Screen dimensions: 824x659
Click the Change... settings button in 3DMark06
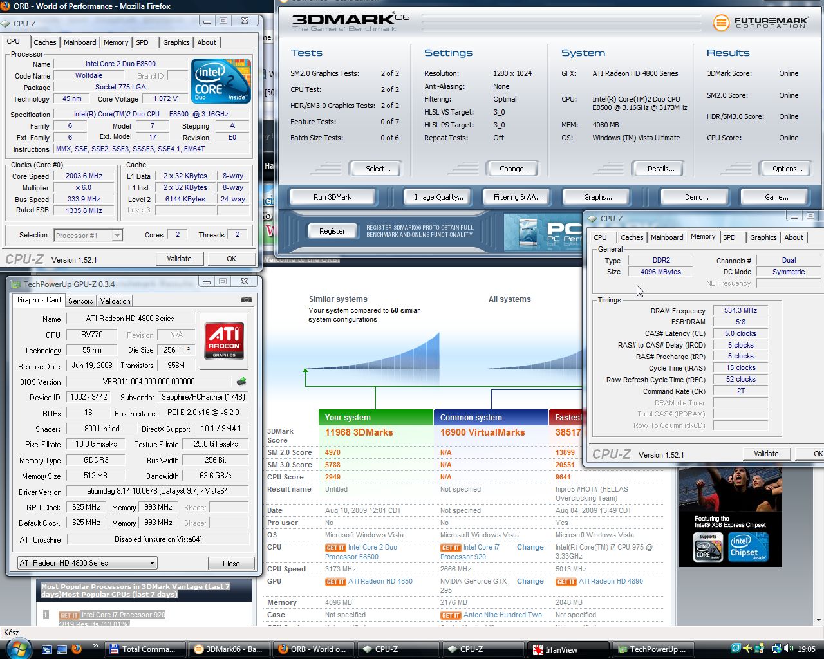coord(514,169)
